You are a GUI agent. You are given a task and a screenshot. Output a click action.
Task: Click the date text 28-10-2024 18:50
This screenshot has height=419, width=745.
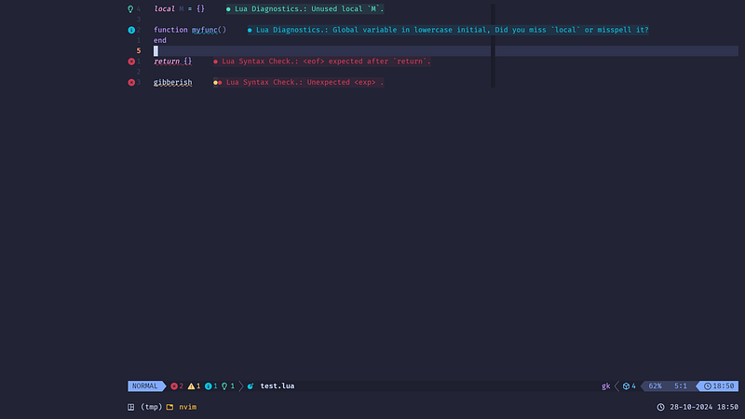point(704,407)
